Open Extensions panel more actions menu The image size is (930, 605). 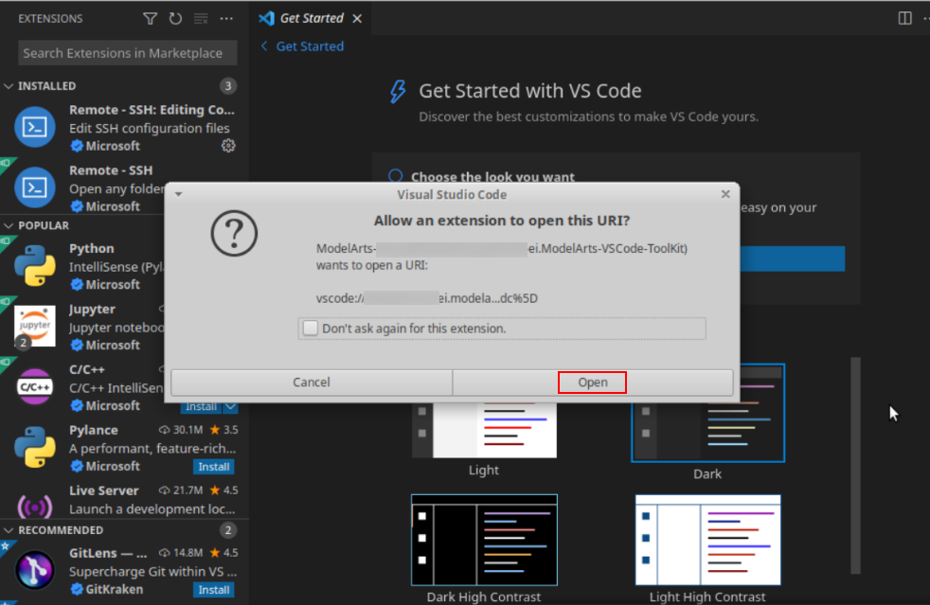pyautogui.click(x=226, y=18)
